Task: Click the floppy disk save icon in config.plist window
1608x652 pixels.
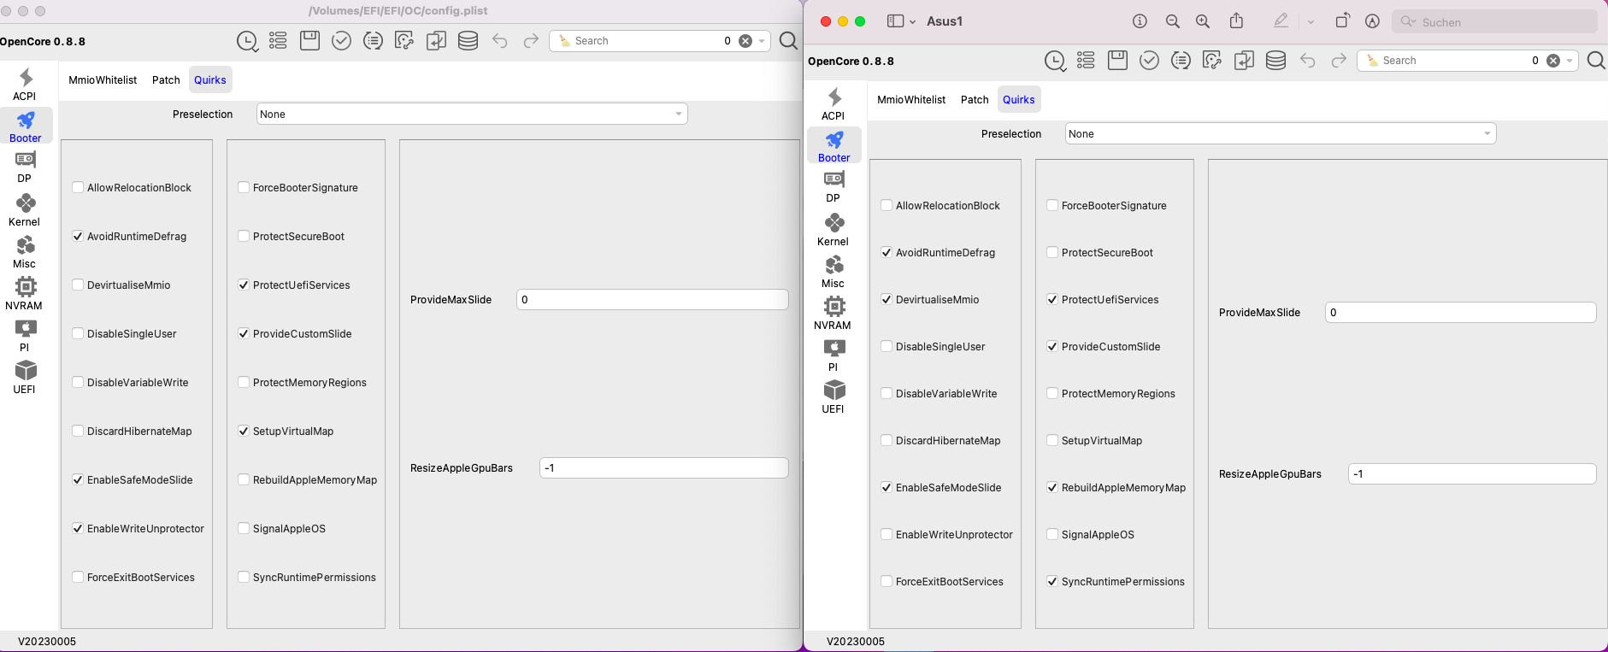Action: click(x=309, y=40)
